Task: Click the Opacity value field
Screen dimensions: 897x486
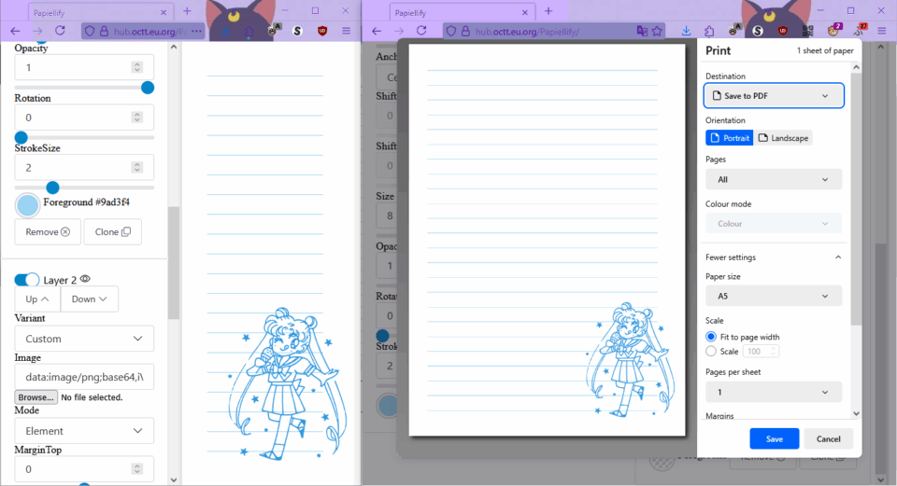Action: pyautogui.click(x=84, y=67)
